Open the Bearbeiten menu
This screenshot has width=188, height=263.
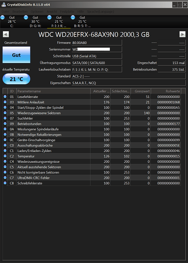coord(20,12)
